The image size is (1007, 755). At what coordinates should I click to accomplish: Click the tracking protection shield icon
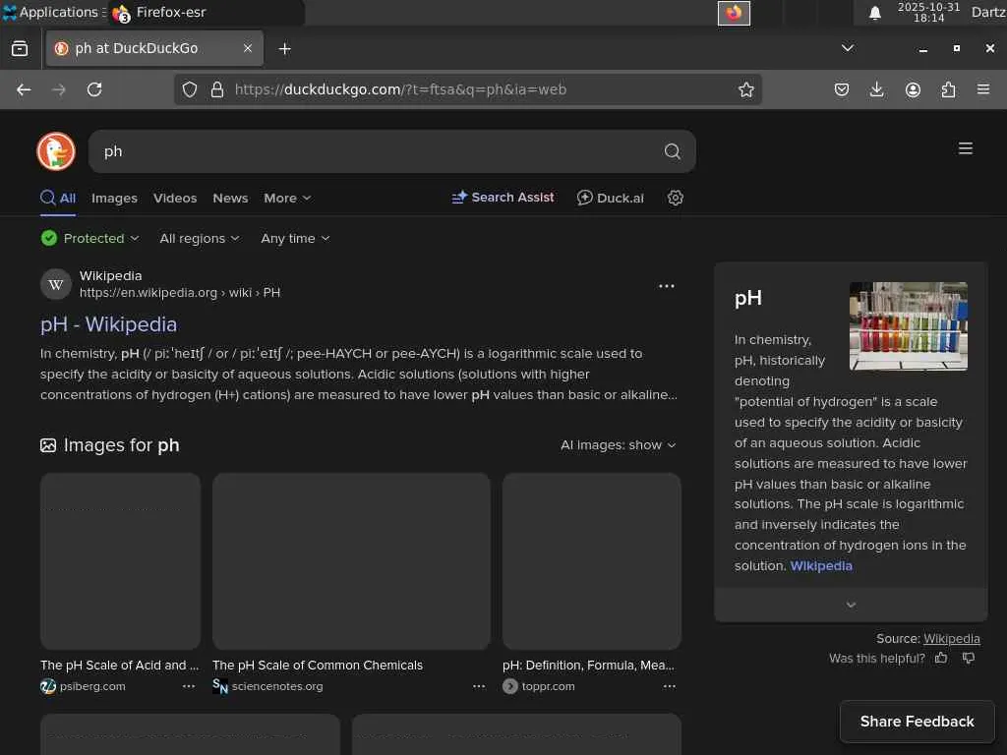190,89
